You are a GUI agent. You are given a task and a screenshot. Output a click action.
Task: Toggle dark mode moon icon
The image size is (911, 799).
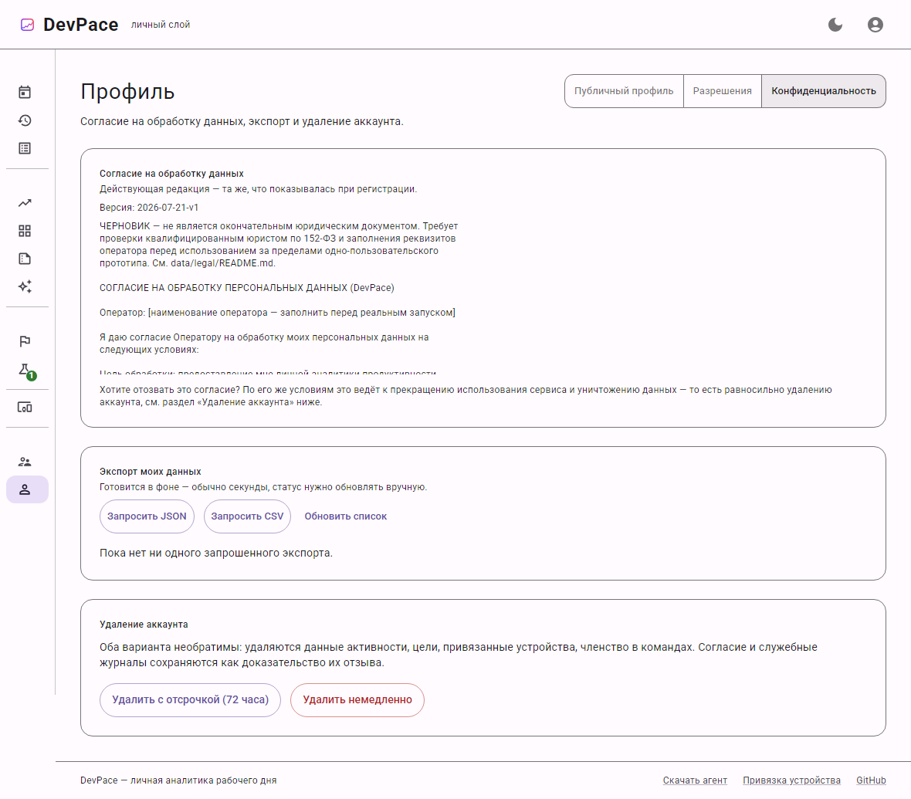click(x=835, y=25)
